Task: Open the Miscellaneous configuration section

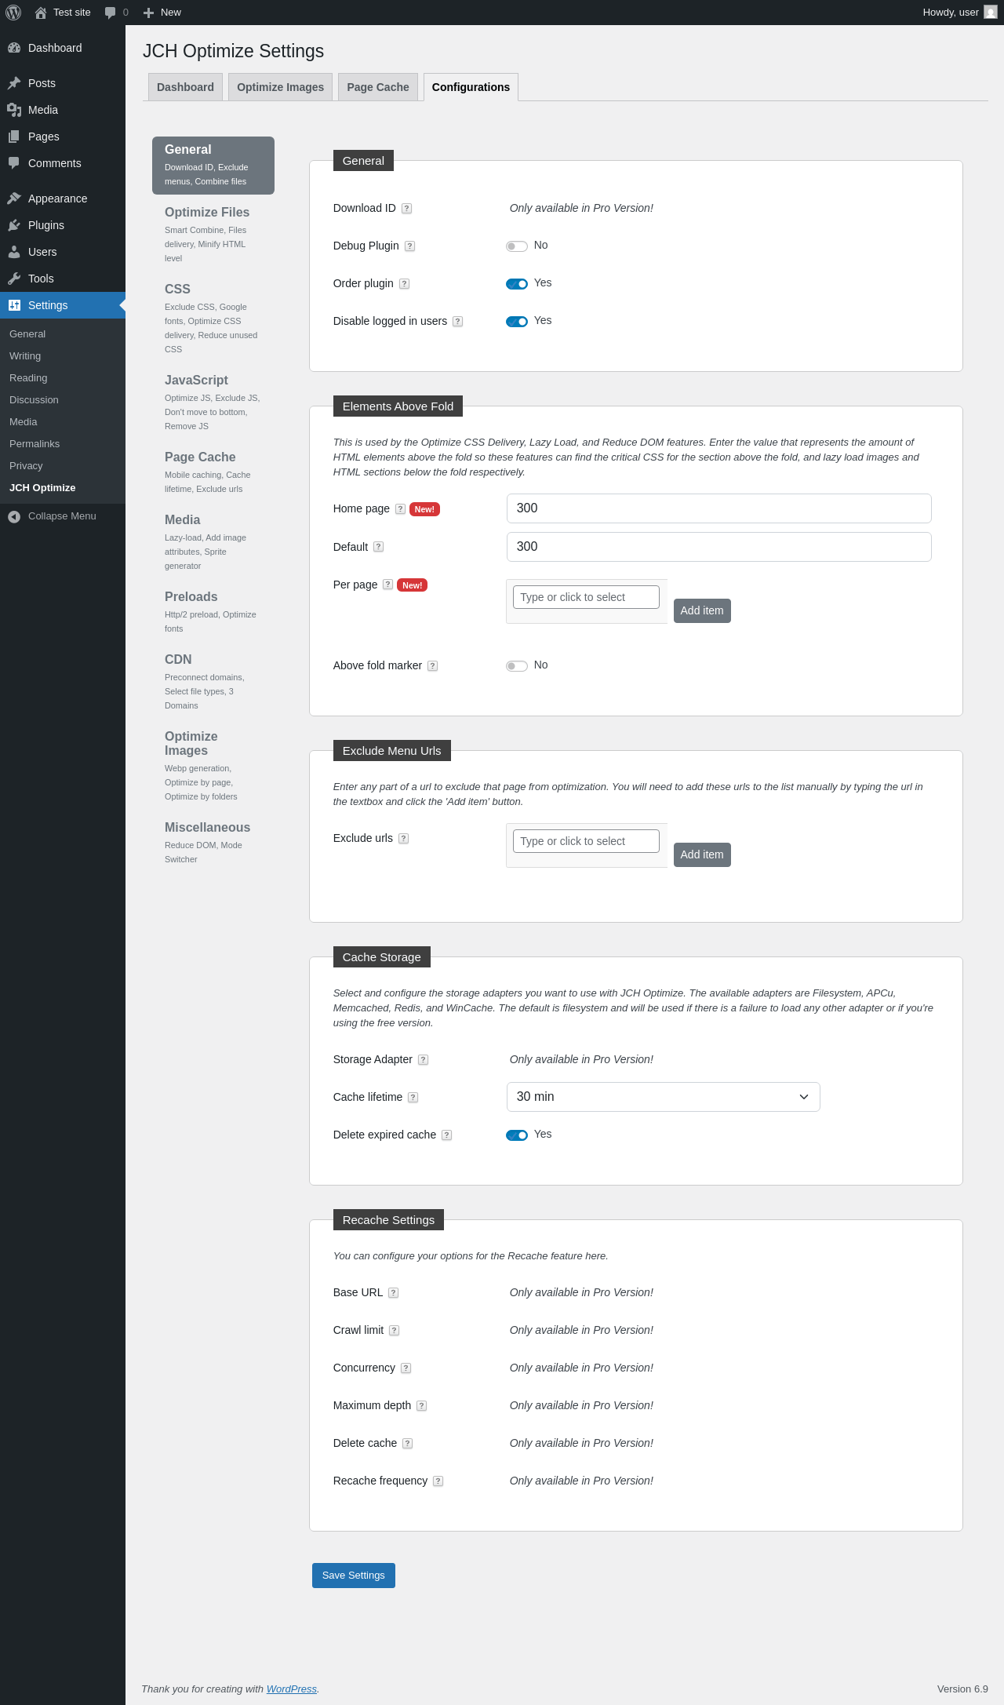Action: tap(213, 843)
